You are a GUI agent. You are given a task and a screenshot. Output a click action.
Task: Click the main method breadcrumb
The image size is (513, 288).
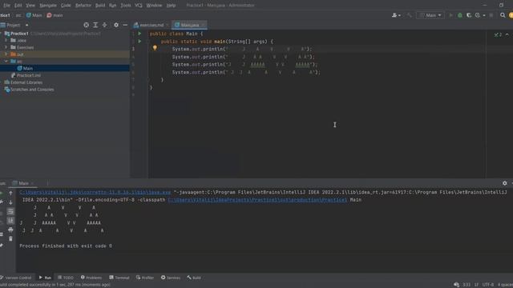55,15
